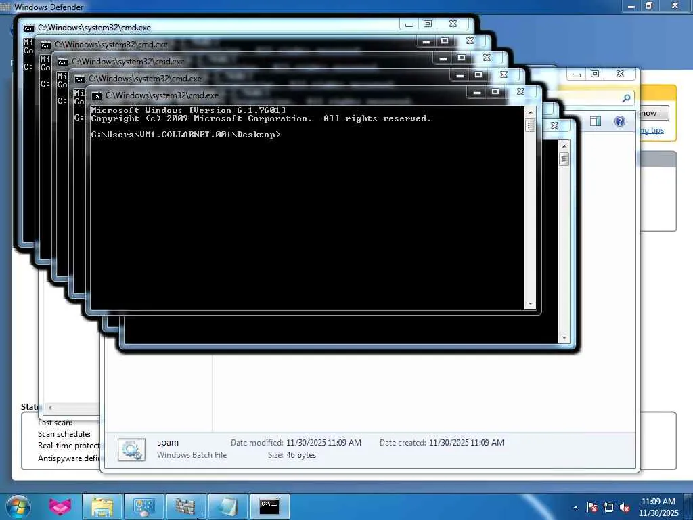Image resolution: width=693 pixels, height=520 pixels.
Task: Toggle the Explorer preview pane icon
Action: click(596, 121)
